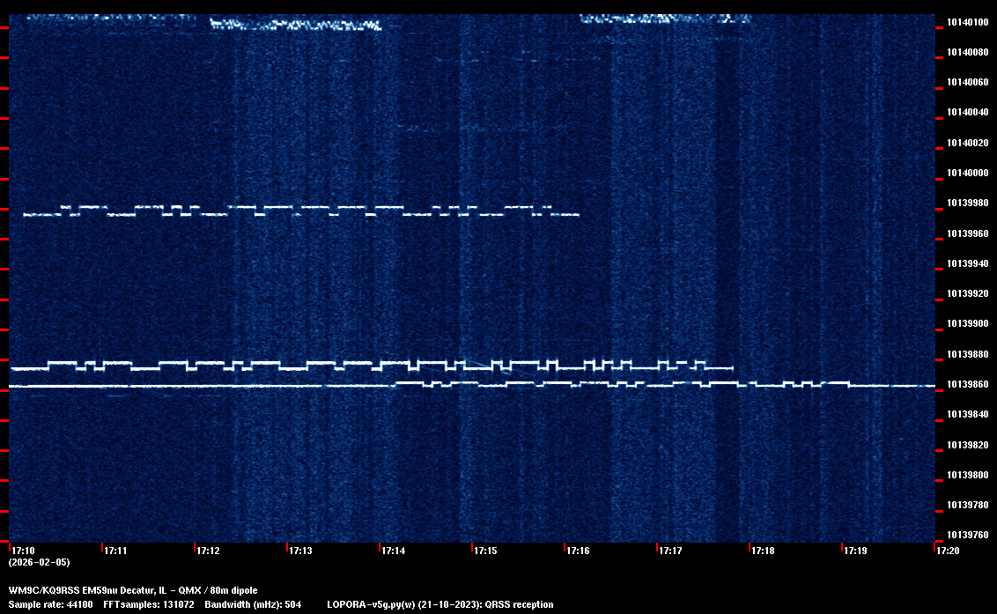
Task: Click the 10139860 frequency label
Action: coord(966,384)
